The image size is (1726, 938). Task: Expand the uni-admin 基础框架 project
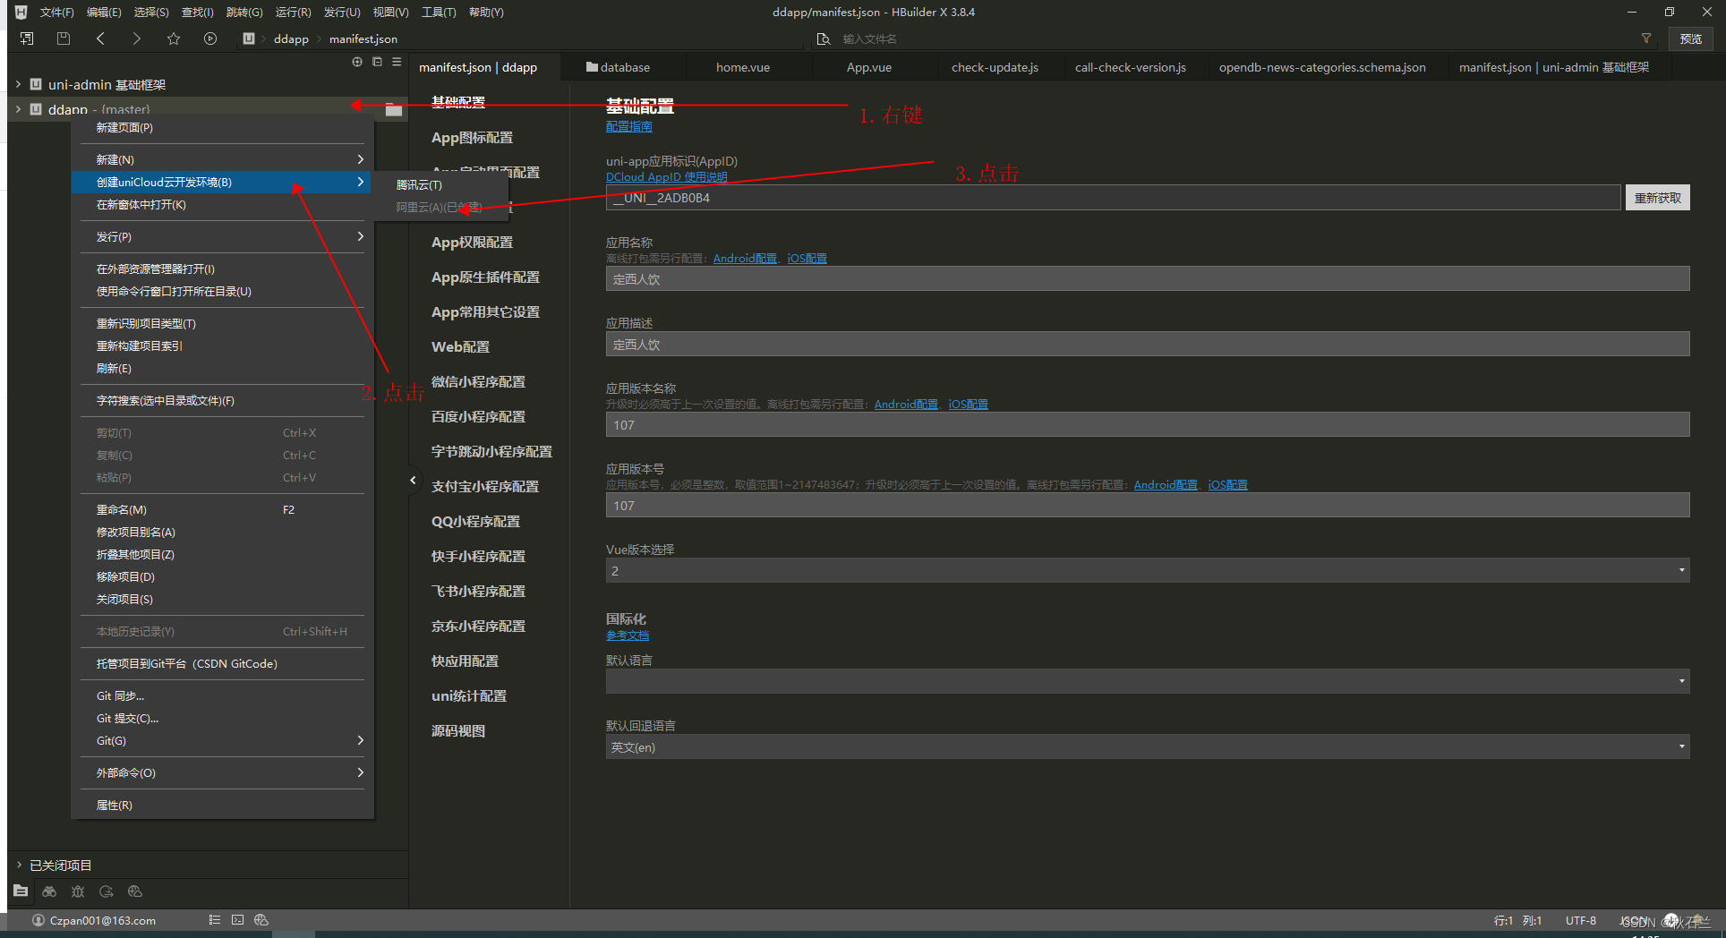tap(18, 84)
